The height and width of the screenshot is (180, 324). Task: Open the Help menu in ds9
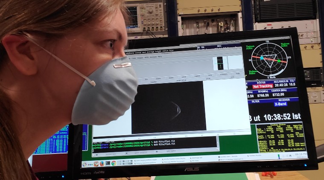click(x=160, y=58)
